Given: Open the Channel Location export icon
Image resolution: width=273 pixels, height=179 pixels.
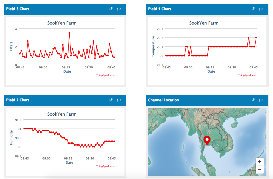Looking at the screenshot, I should [252, 100].
